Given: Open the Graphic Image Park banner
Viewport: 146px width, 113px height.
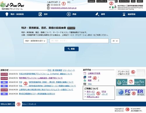Looking at the screenshot, I should click(131, 83).
